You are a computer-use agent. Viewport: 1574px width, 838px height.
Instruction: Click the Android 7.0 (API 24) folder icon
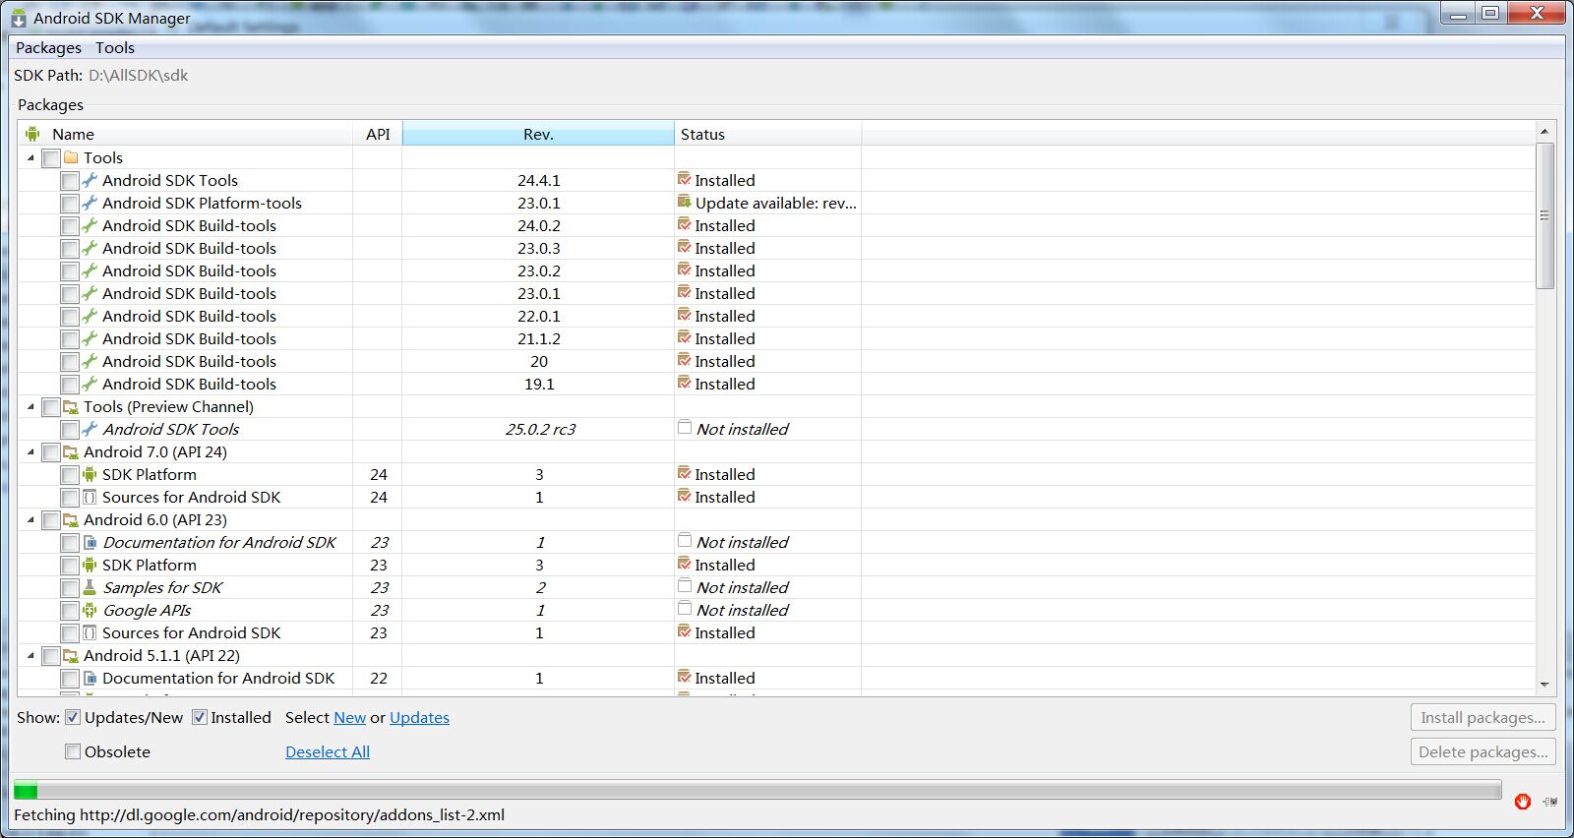[71, 451]
